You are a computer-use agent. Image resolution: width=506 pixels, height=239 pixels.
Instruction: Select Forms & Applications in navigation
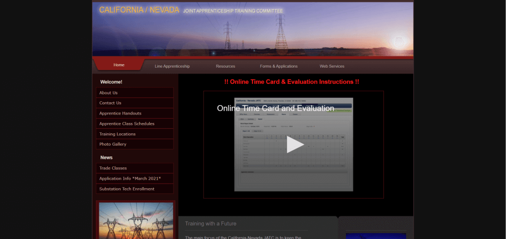(279, 66)
